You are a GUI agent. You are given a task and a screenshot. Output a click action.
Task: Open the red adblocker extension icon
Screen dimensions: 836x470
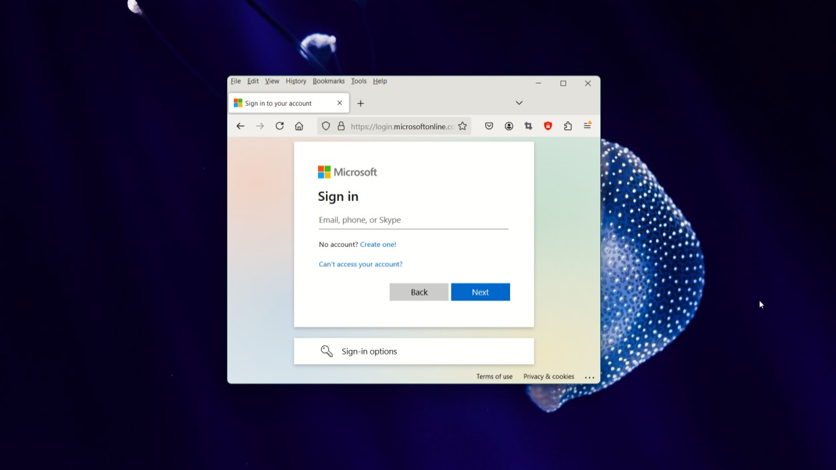pos(548,125)
